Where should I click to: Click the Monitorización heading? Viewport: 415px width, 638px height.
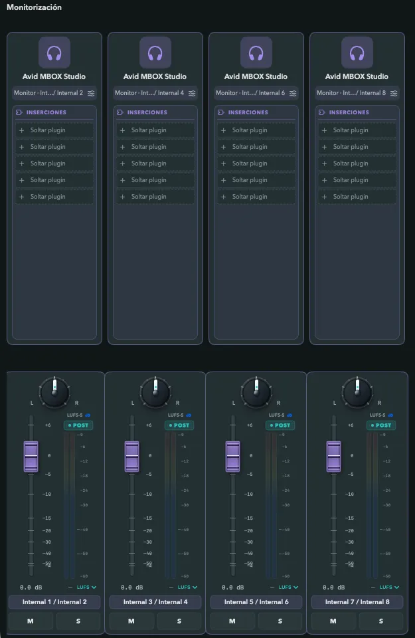34,7
